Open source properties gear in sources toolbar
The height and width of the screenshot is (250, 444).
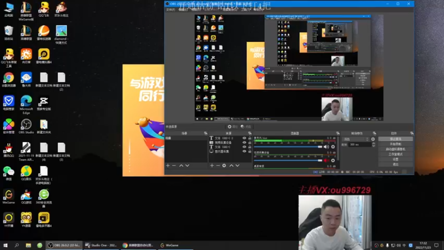[224, 166]
